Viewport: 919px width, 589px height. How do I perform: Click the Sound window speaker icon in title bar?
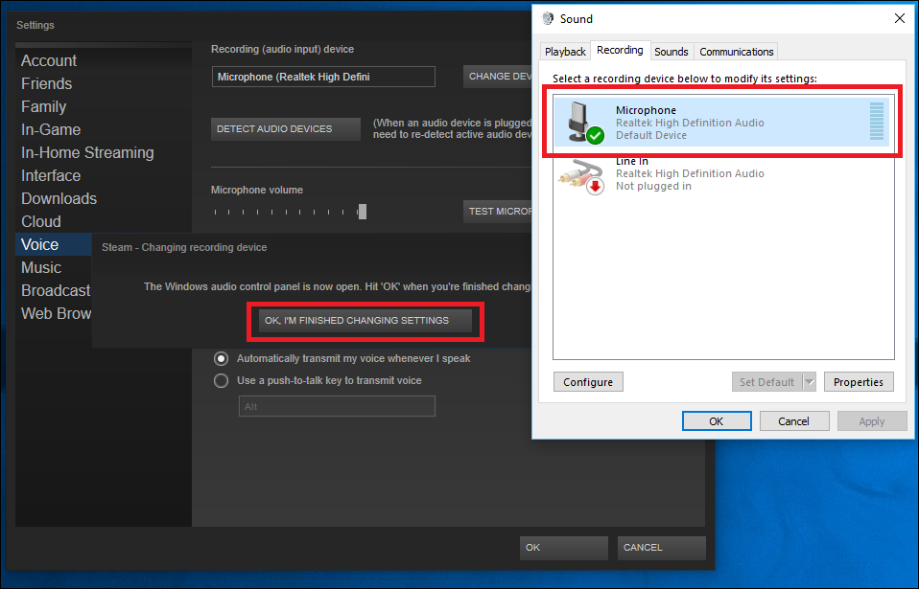pos(548,19)
